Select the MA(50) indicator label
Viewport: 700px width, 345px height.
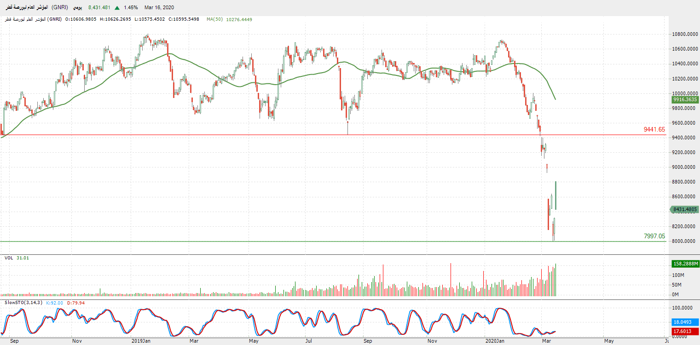click(215, 19)
